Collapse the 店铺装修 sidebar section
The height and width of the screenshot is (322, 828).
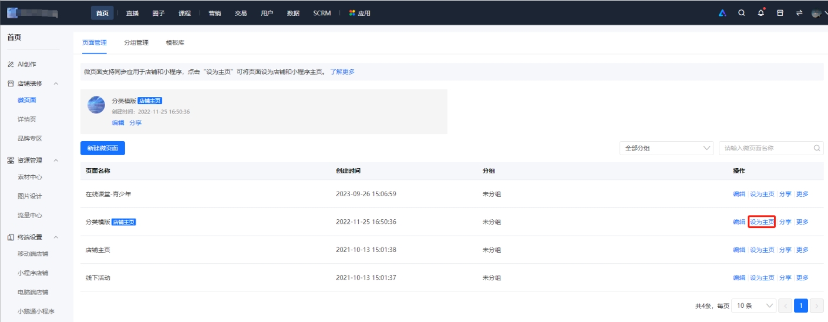(56, 83)
